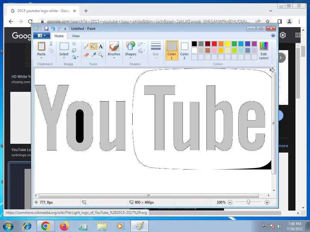The image size is (310, 232).
Task: Open Windows Explorer folder in taskbar
Action: tap(102, 226)
